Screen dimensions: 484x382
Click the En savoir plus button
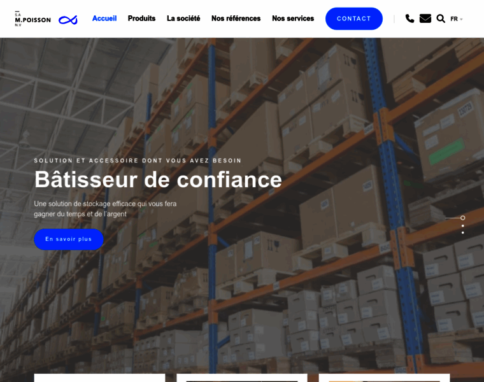click(x=69, y=239)
